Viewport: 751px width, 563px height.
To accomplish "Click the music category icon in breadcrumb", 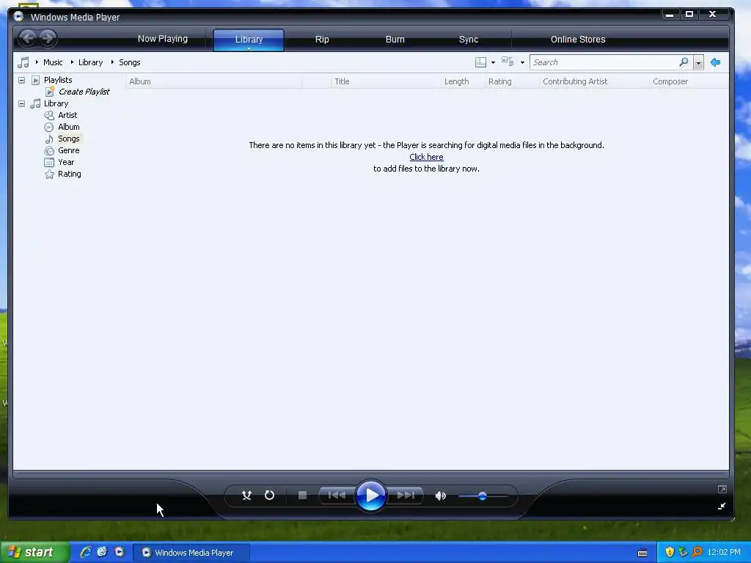I will 23,62.
